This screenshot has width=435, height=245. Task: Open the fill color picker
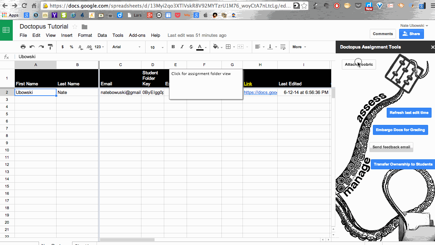[x=218, y=47]
